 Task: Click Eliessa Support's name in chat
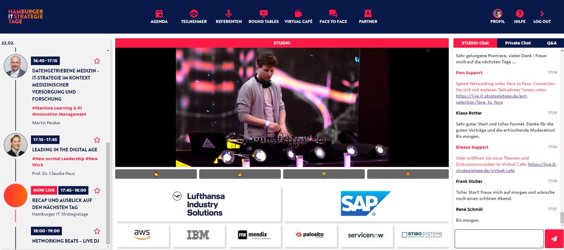472,147
